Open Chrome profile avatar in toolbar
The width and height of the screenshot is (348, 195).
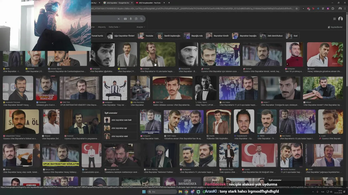[x=340, y=9]
